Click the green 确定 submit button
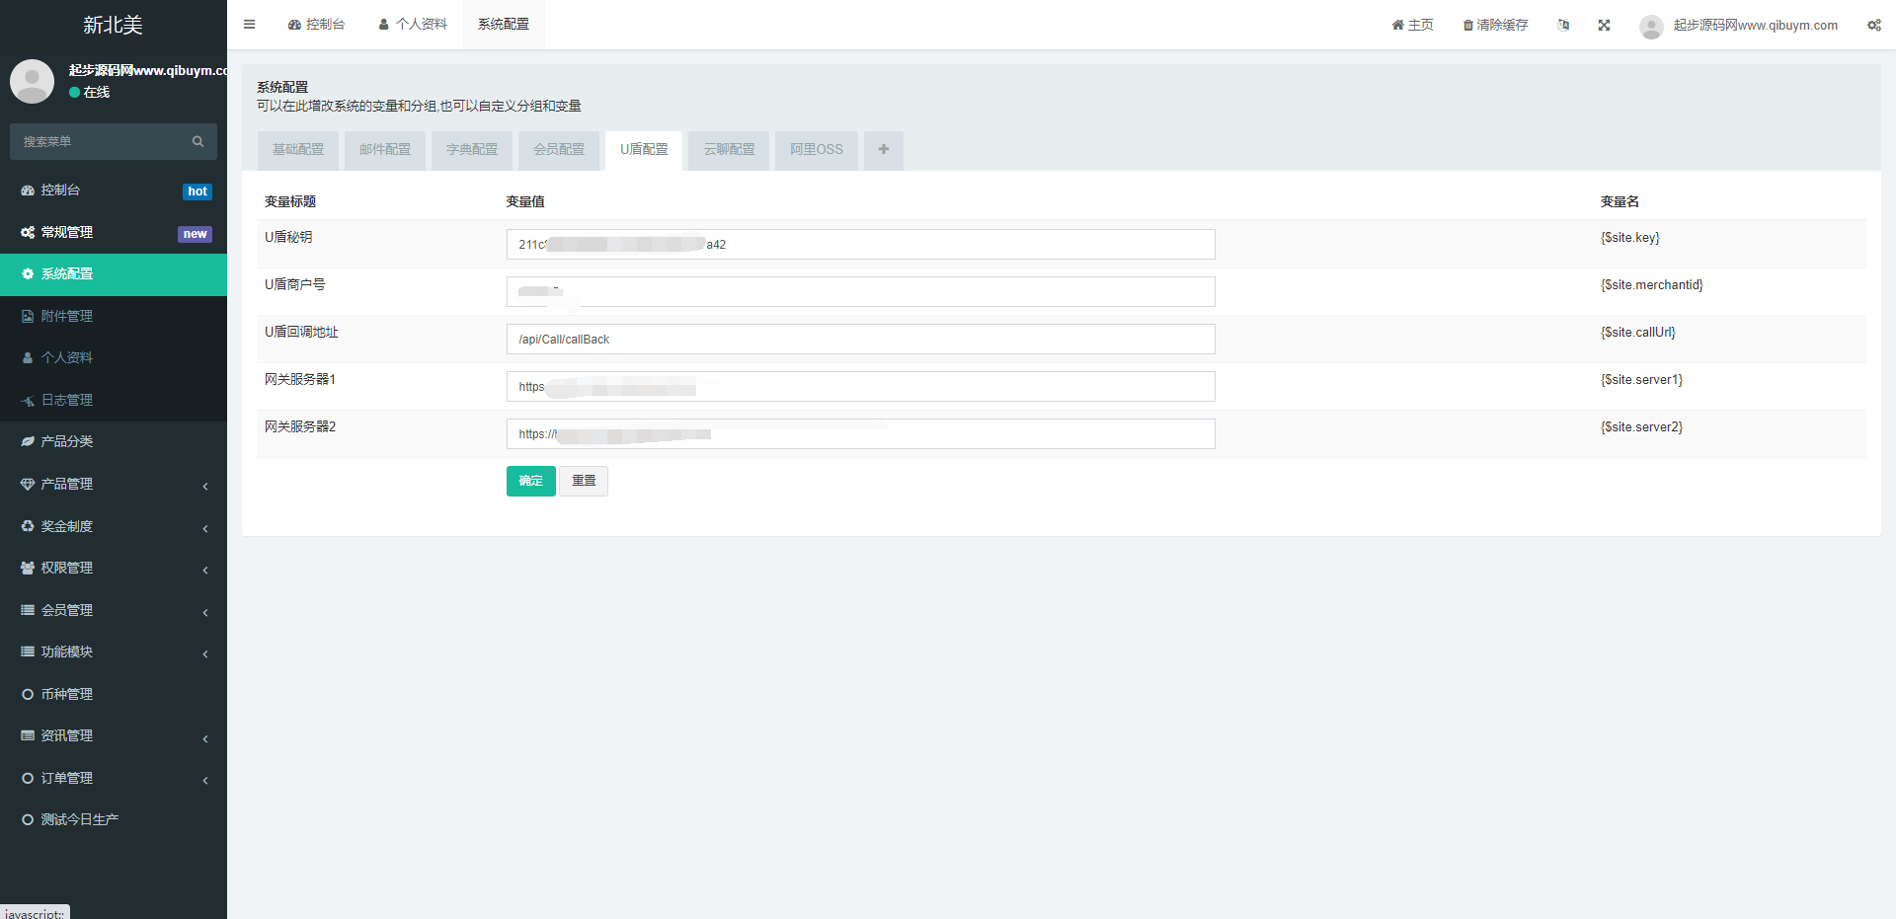Image resolution: width=1896 pixels, height=919 pixels. (531, 481)
